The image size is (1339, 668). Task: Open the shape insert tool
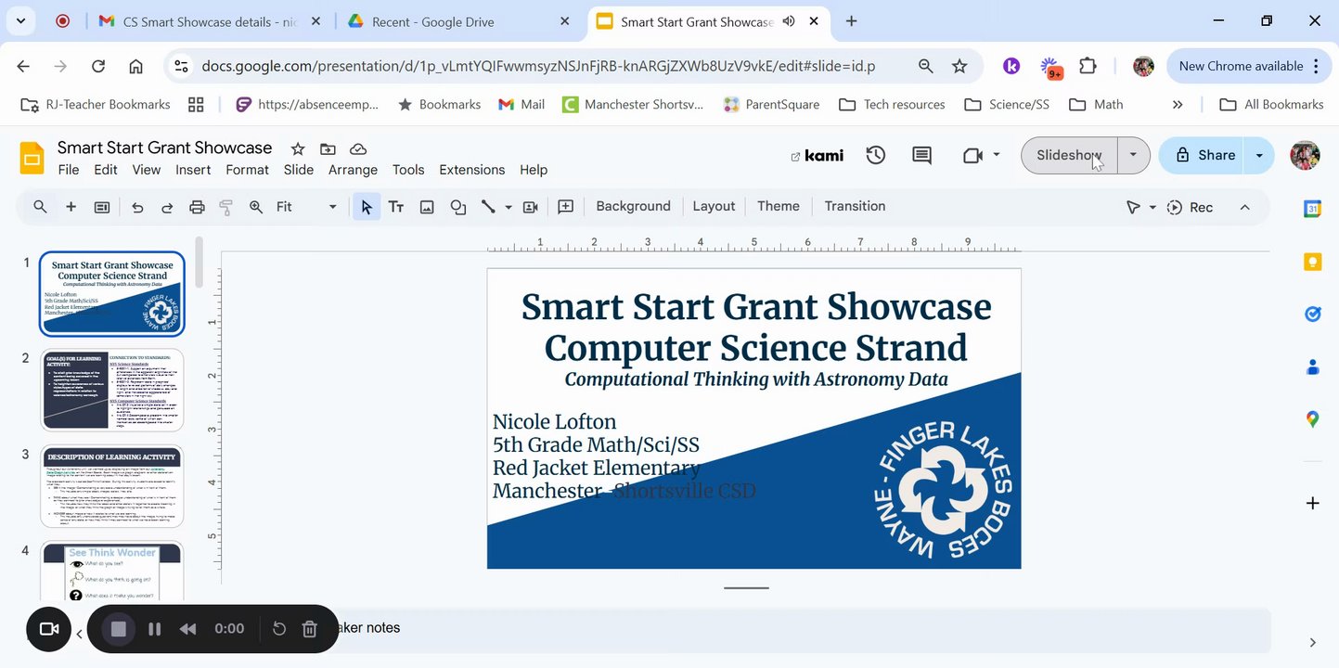click(457, 207)
